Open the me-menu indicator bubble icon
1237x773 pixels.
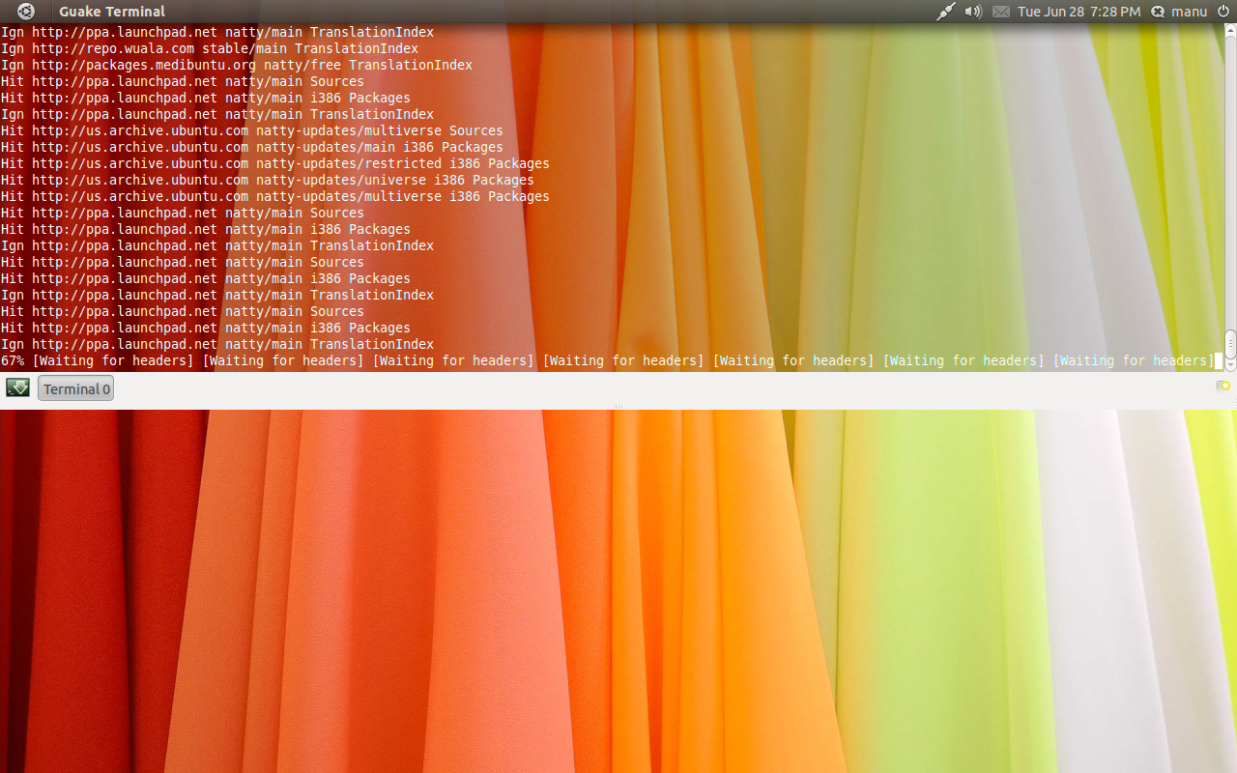click(x=1157, y=11)
